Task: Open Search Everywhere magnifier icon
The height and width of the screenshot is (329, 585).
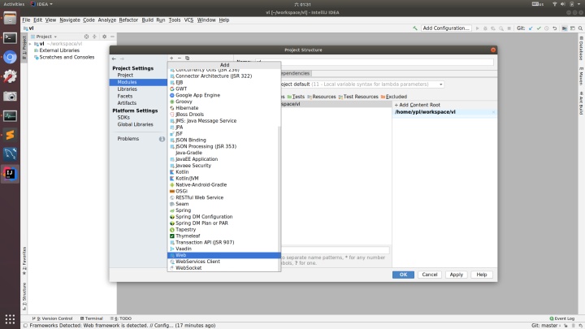Action: coord(580,28)
